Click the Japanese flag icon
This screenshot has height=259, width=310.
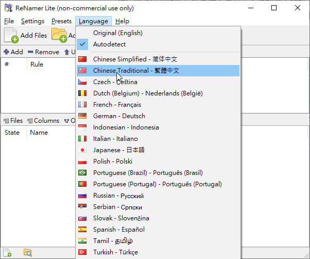pyautogui.click(x=82, y=150)
